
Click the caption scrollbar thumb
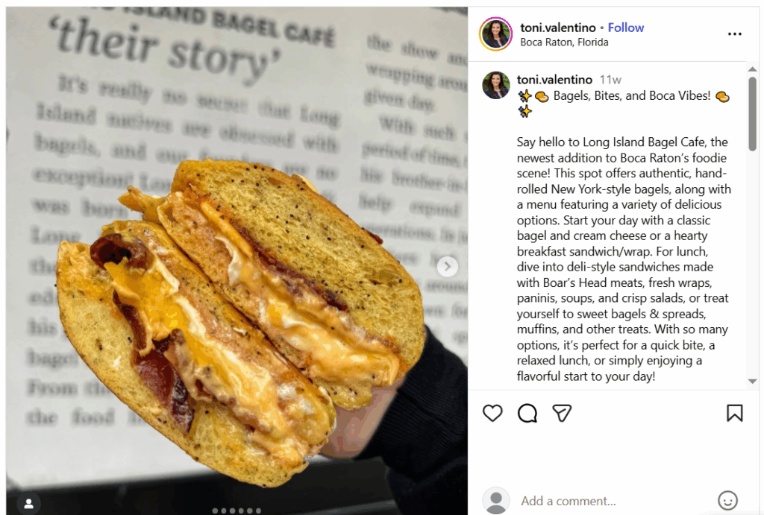pos(752,114)
